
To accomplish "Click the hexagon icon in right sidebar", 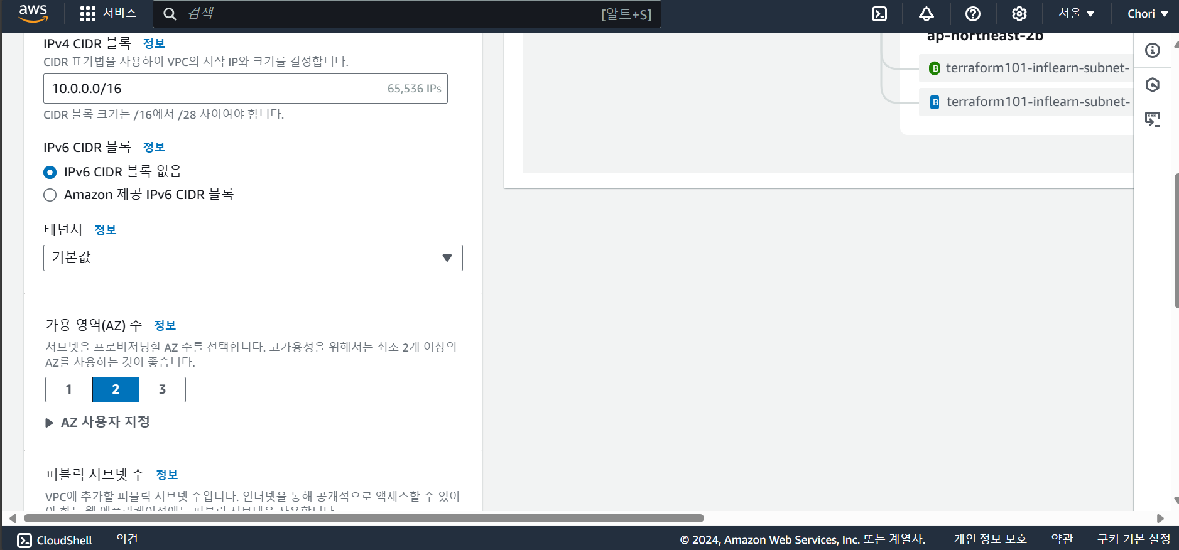I will [1153, 85].
